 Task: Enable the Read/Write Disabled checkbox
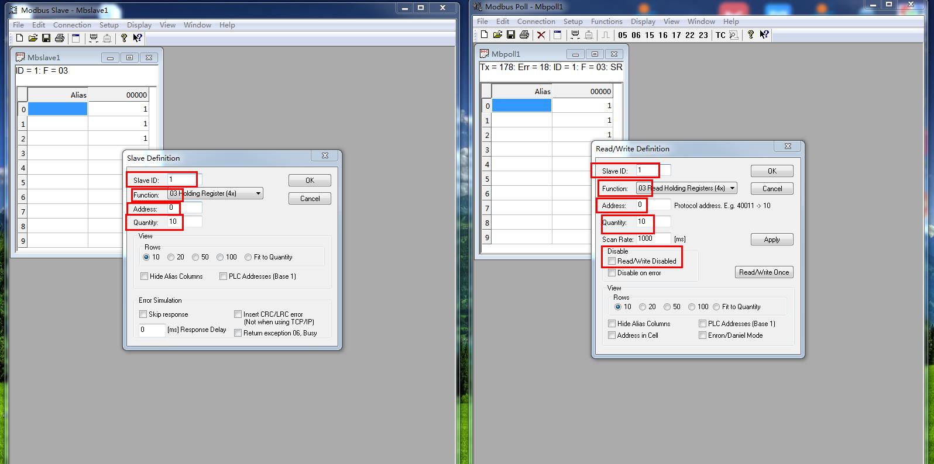[612, 261]
